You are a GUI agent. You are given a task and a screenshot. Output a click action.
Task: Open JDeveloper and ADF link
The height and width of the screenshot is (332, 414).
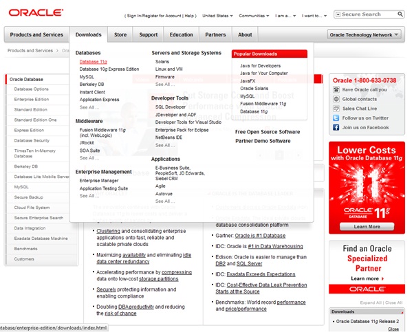coord(175,115)
